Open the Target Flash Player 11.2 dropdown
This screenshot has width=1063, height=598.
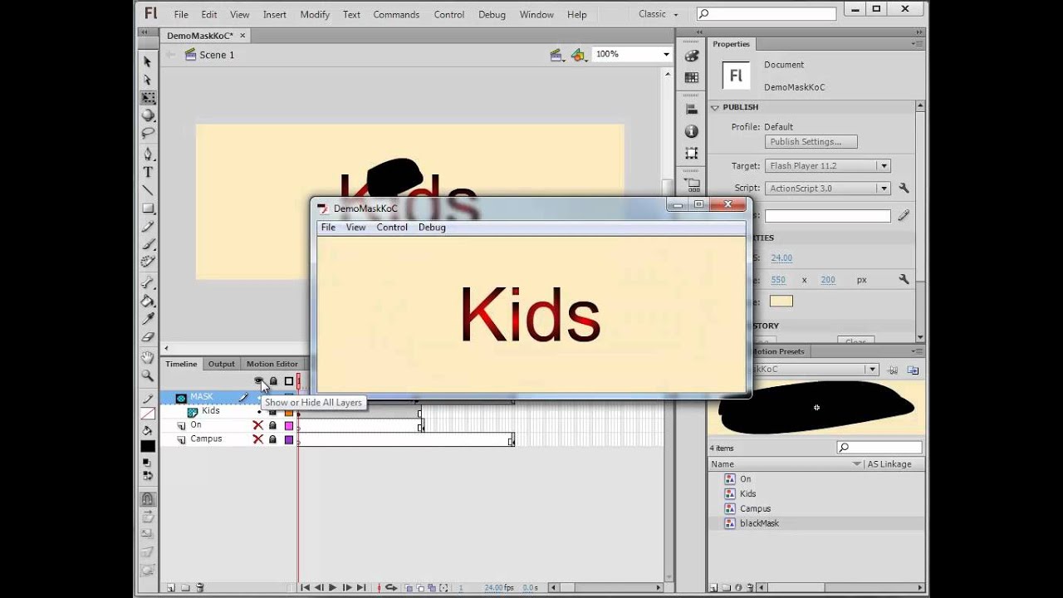(884, 166)
